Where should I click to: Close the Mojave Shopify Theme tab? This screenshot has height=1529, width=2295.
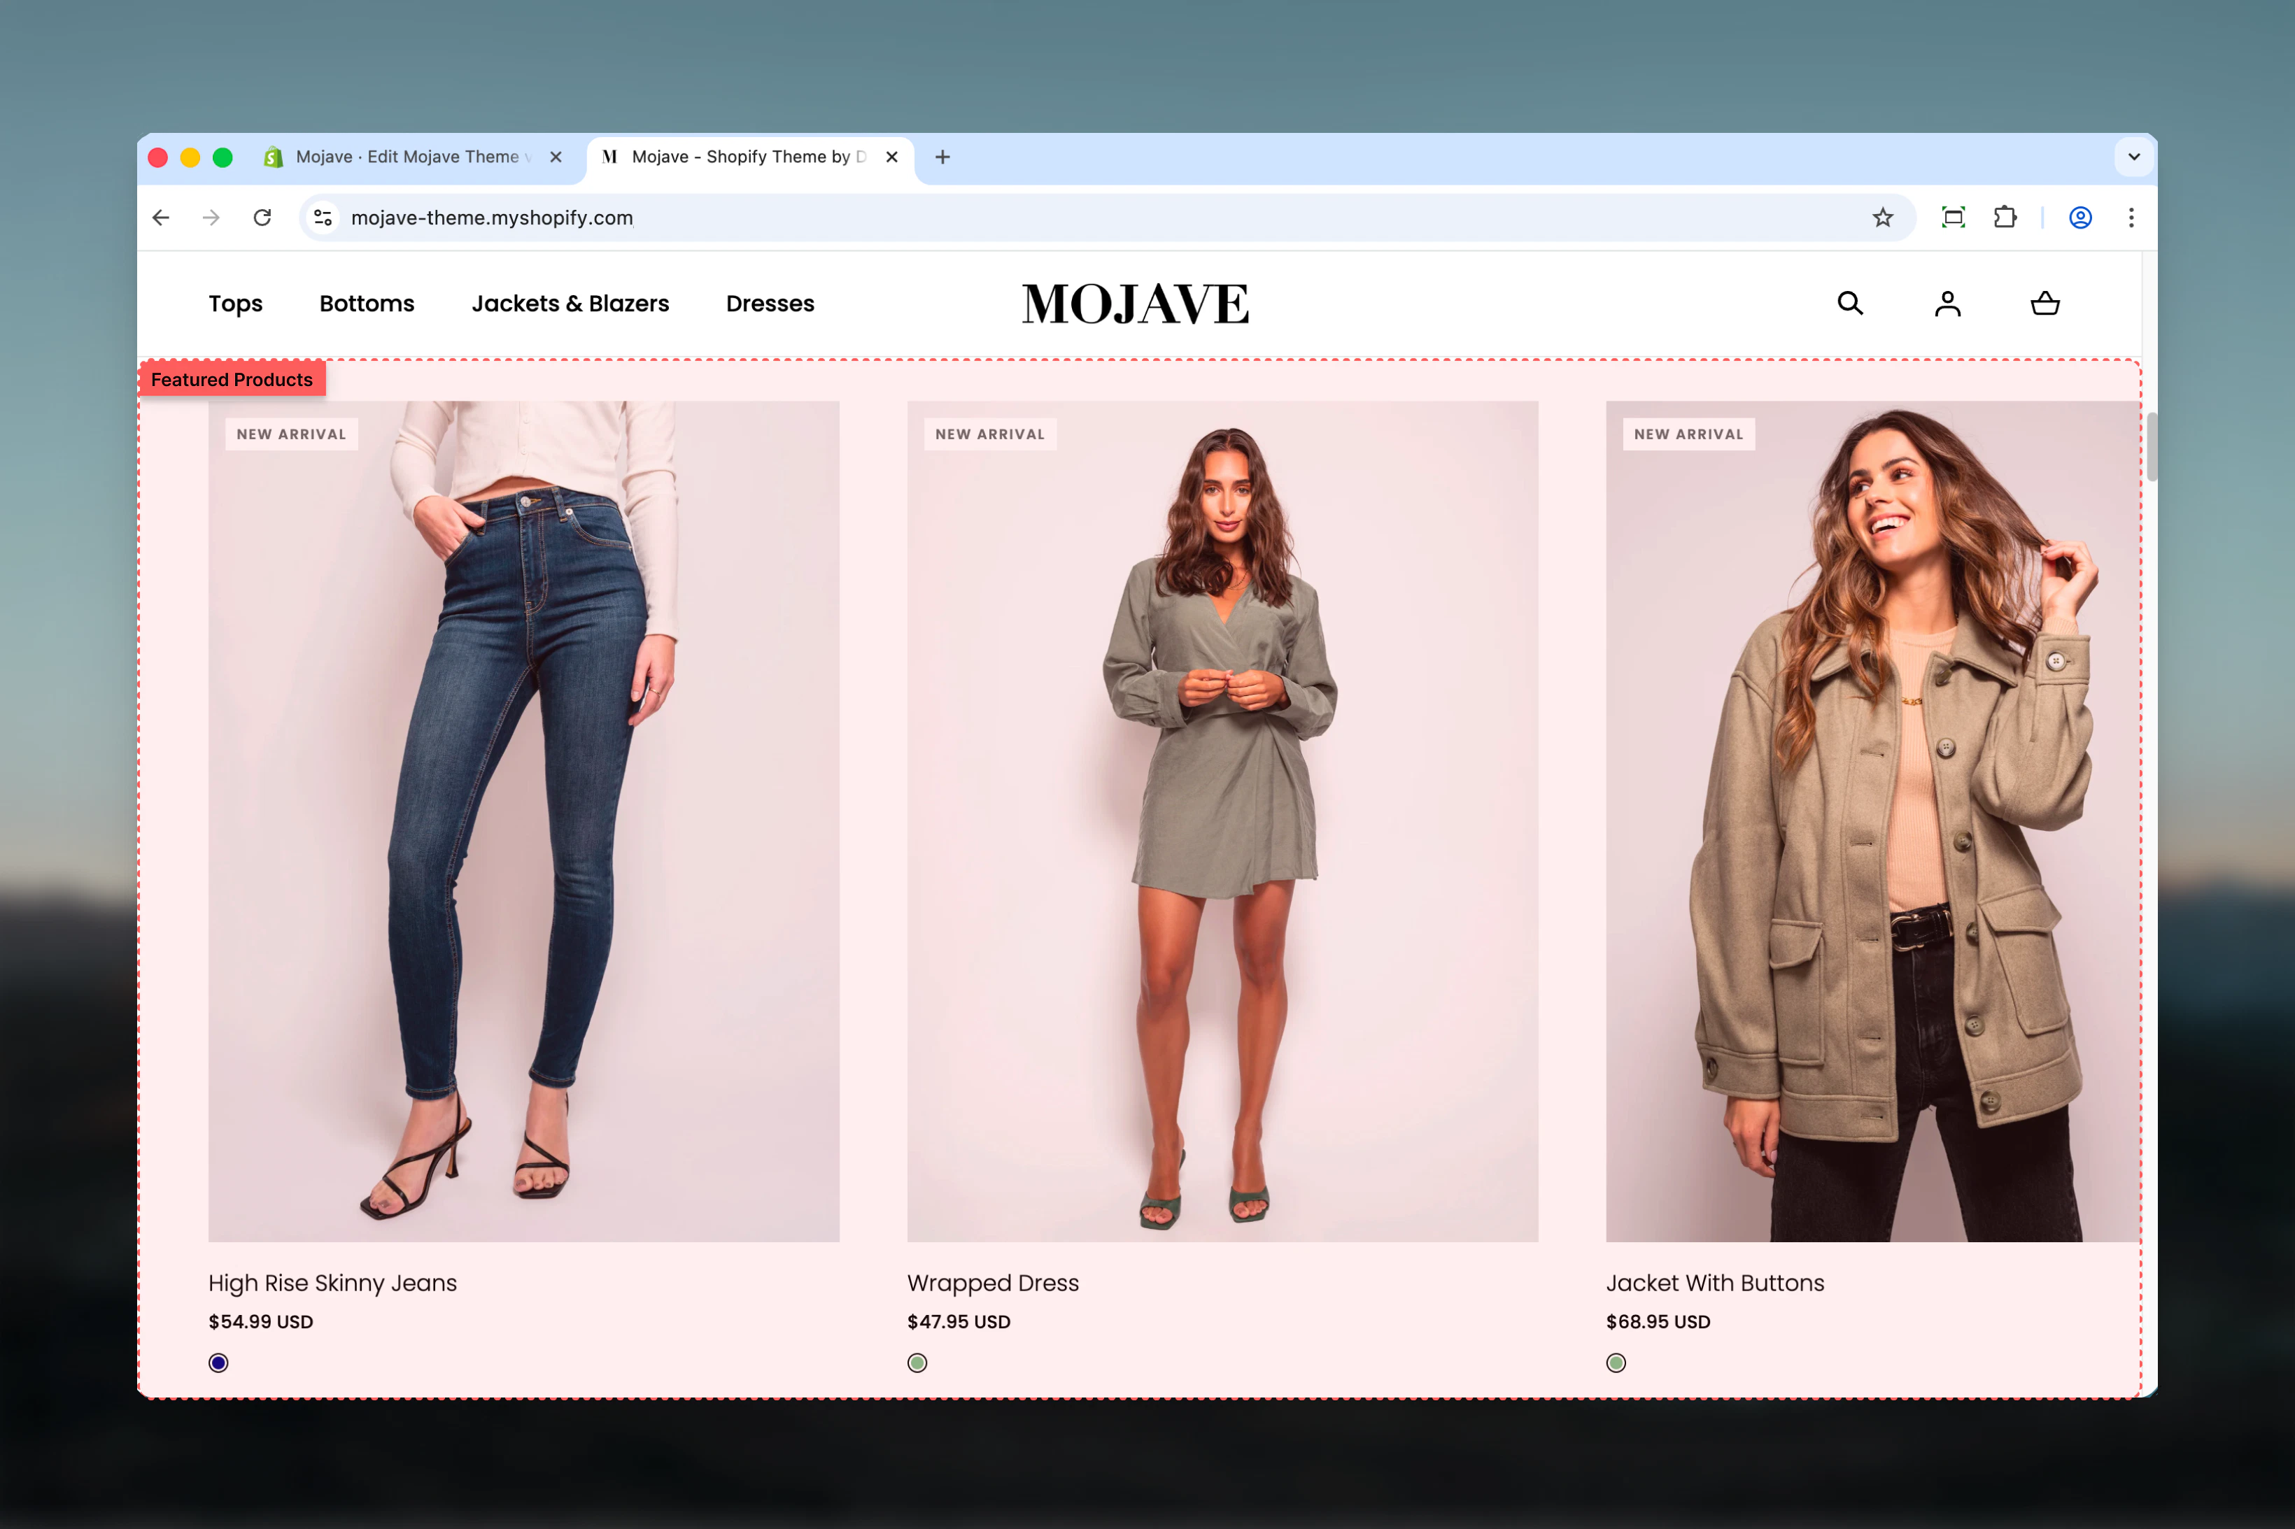(891, 157)
